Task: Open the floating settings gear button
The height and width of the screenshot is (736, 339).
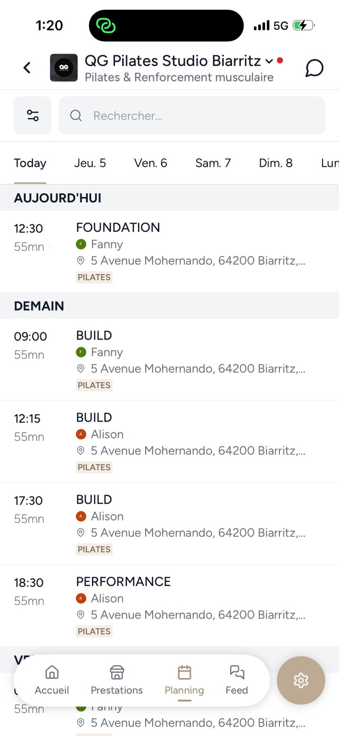Action: tap(301, 680)
